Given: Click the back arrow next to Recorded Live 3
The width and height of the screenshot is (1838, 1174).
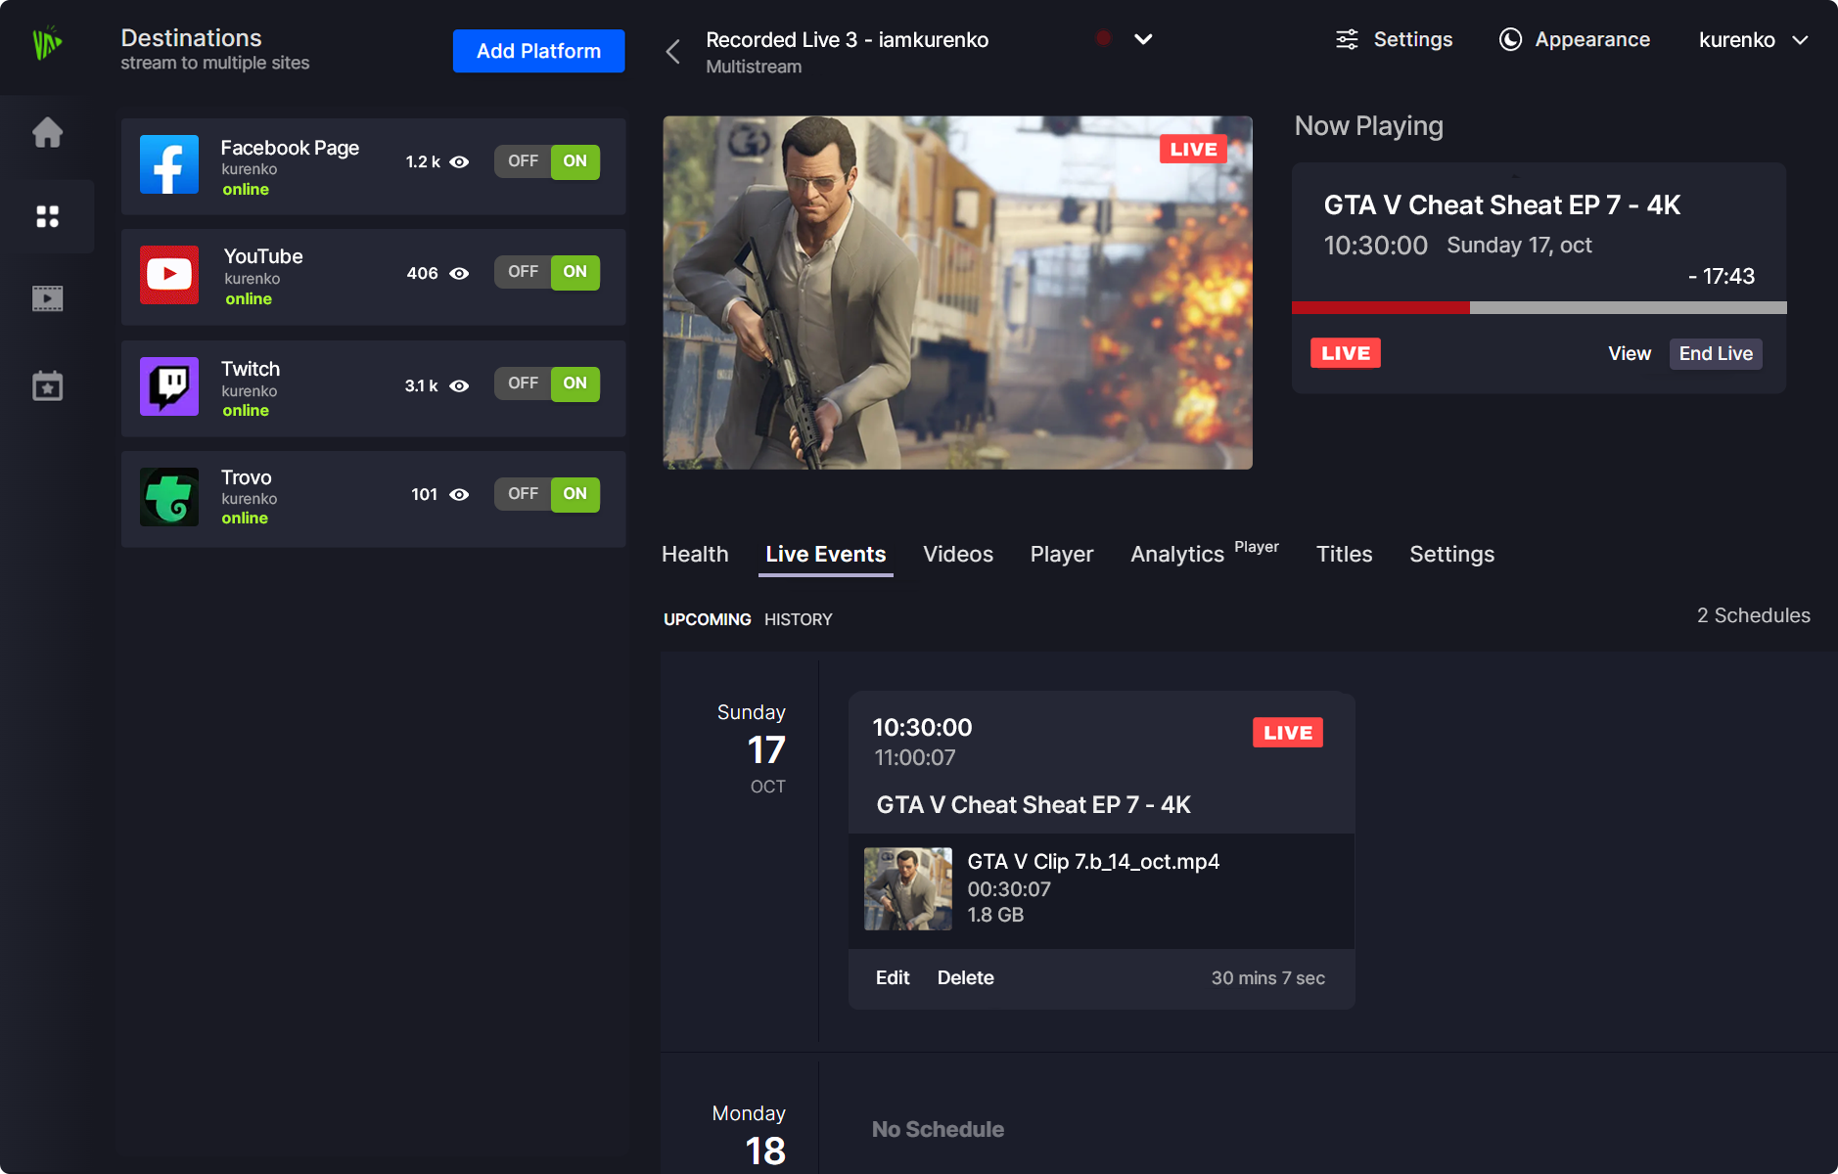Looking at the screenshot, I should click(672, 51).
